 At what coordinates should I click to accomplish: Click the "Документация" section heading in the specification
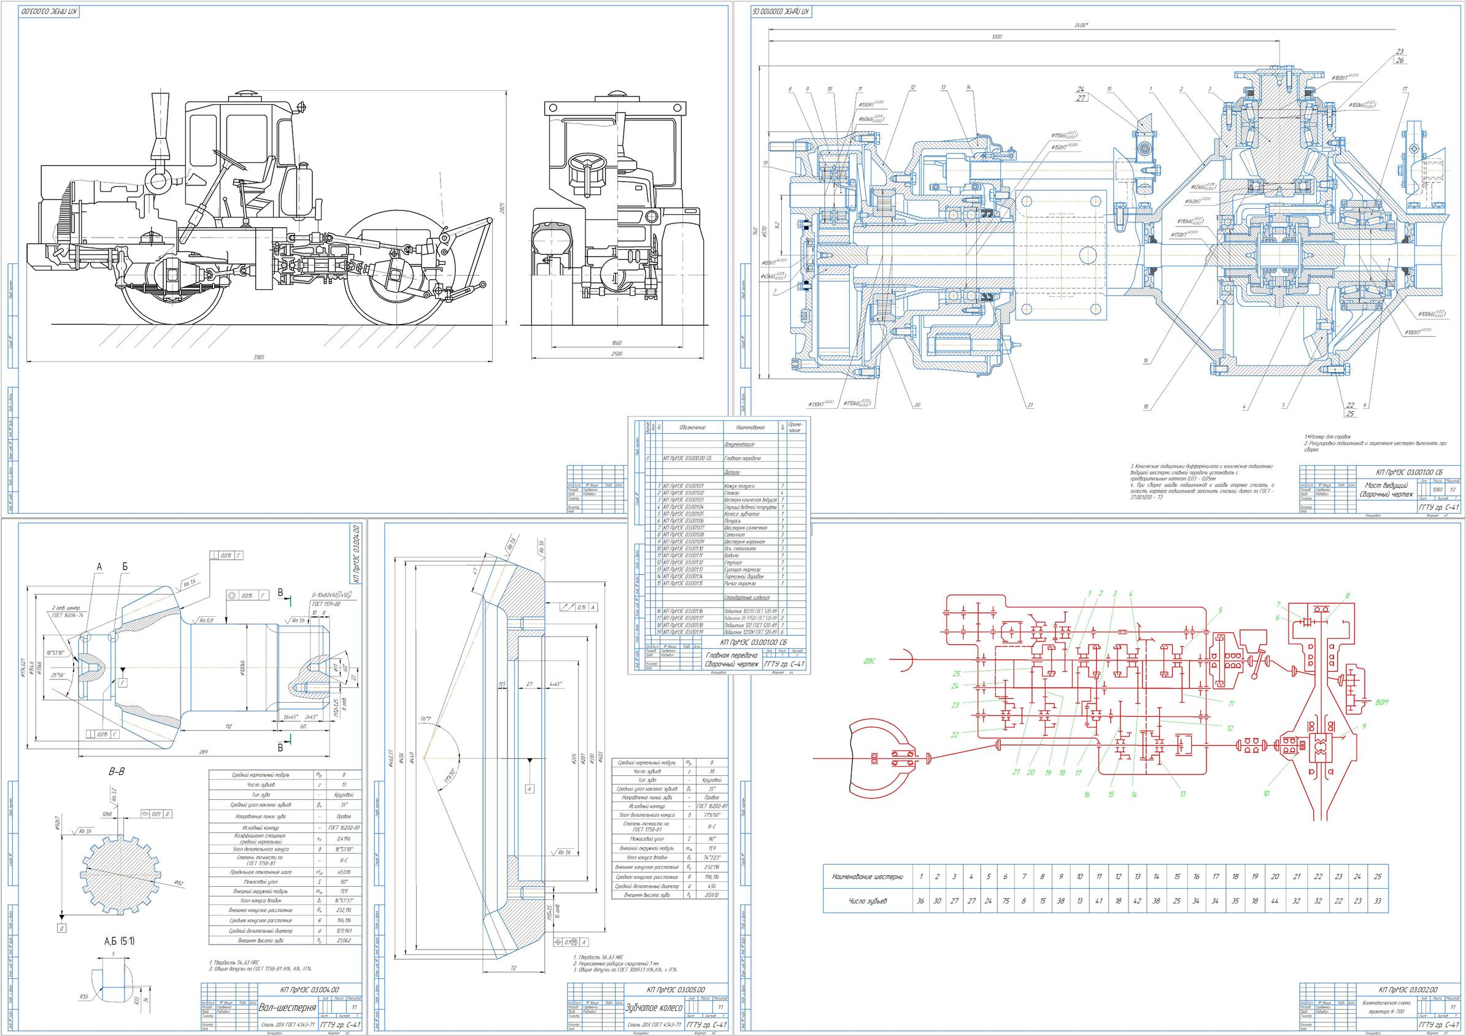pyautogui.click(x=739, y=444)
